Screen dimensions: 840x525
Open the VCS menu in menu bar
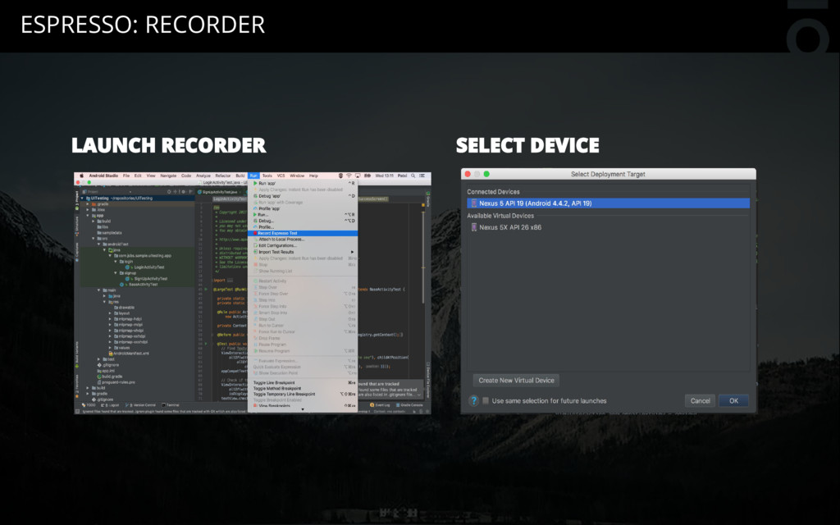pos(281,176)
